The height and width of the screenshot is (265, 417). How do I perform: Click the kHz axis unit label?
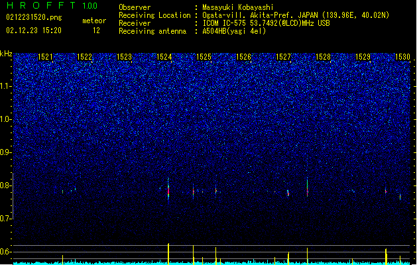6,54
